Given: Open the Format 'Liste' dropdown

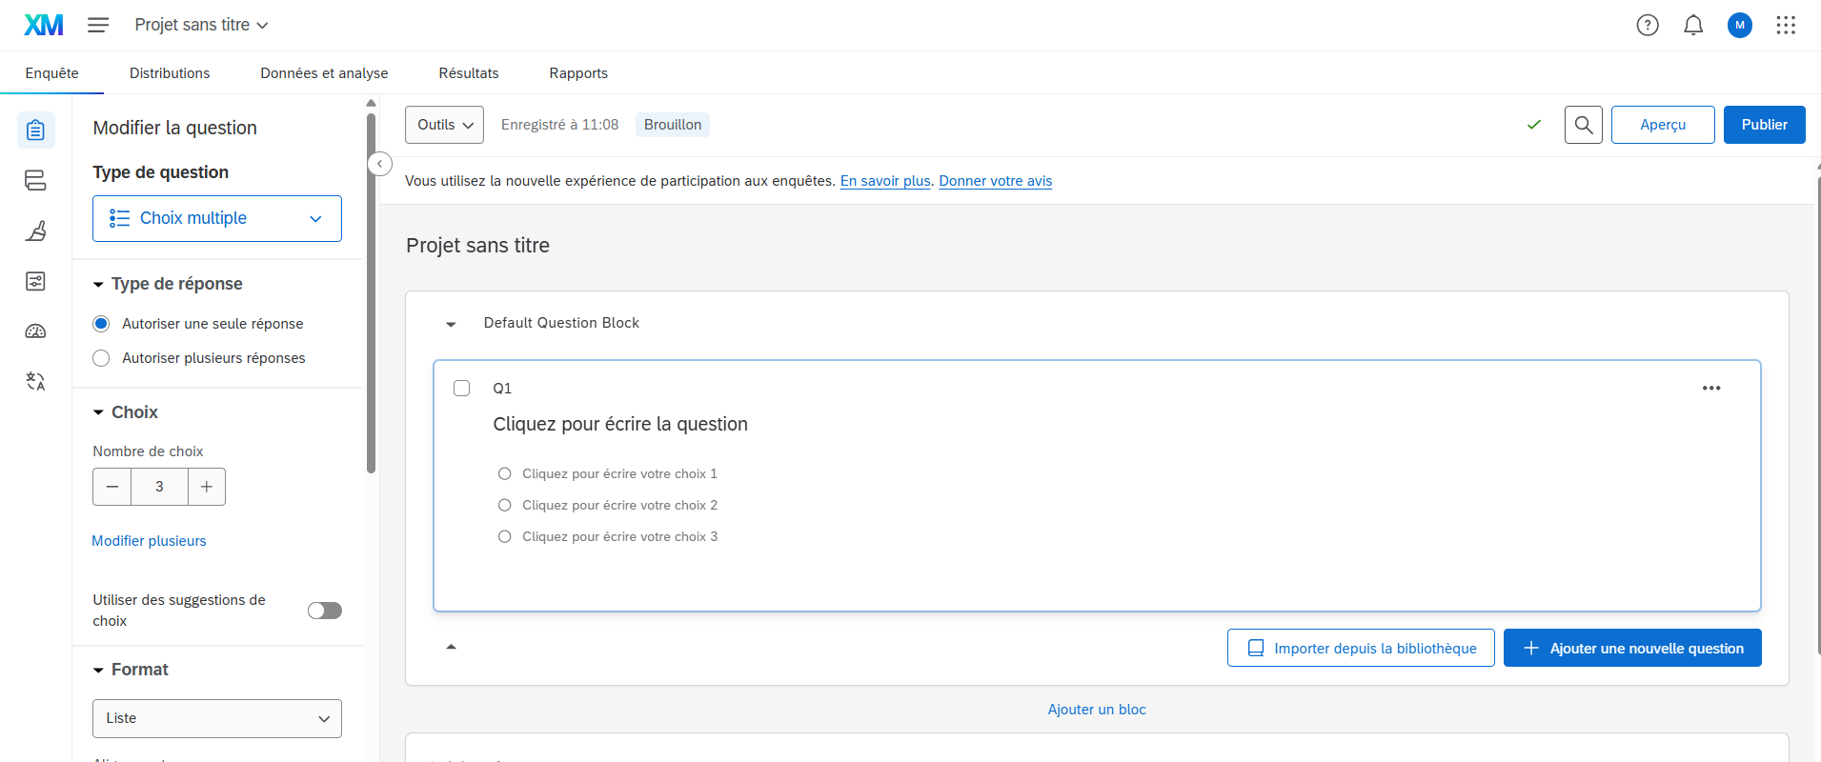Looking at the screenshot, I should click(x=217, y=718).
